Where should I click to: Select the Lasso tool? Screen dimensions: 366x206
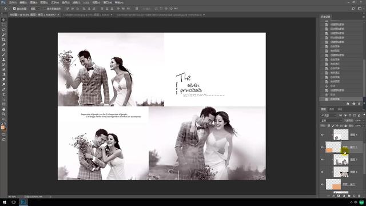point(3,30)
